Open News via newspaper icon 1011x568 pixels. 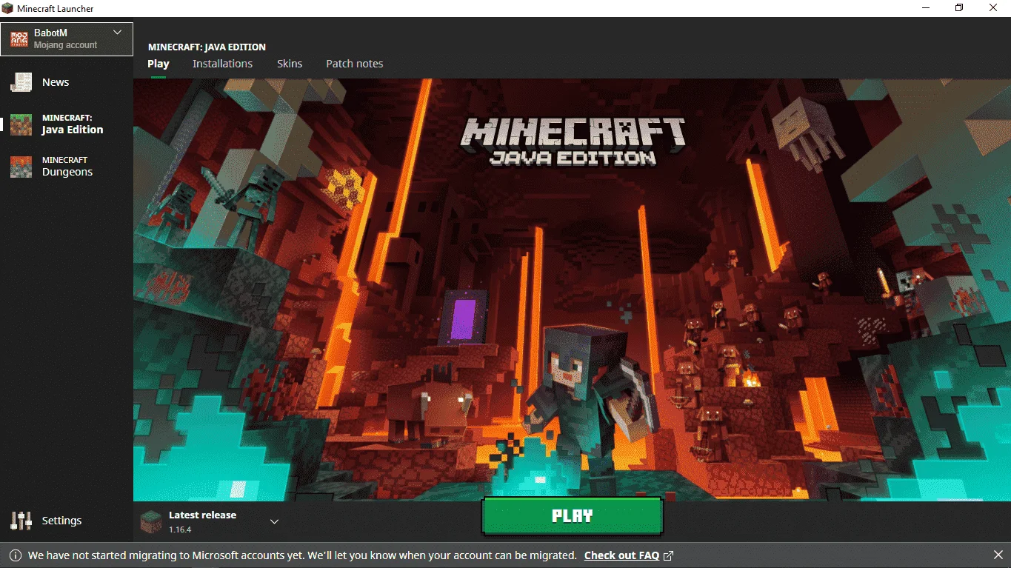point(21,82)
